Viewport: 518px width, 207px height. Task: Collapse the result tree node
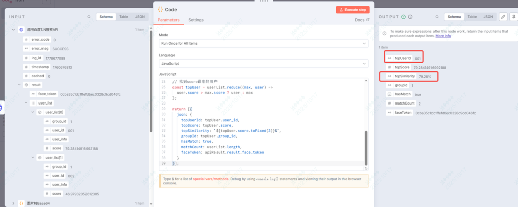[19, 85]
